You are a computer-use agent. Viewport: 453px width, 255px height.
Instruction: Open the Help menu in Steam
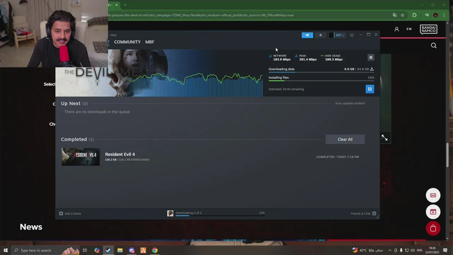click(113, 35)
